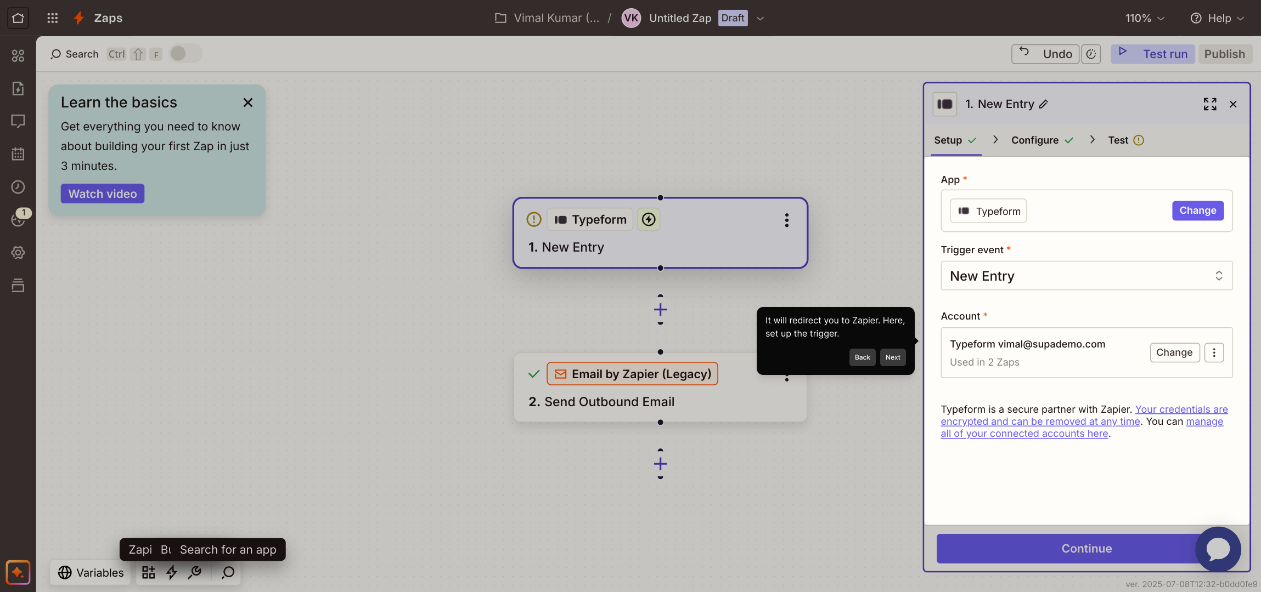Viewport: 1261px width, 592px height.
Task: Click the warning icon on Typeform step
Action: point(534,220)
